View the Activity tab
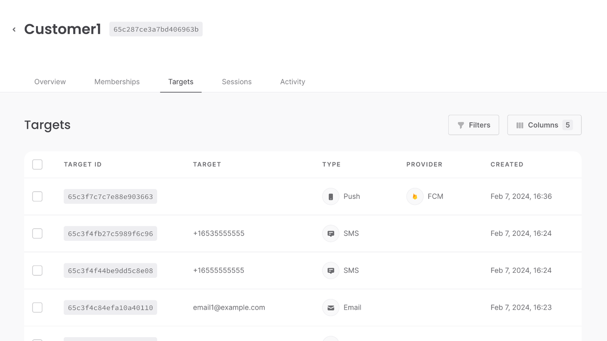This screenshot has height=341, width=607. click(x=293, y=82)
